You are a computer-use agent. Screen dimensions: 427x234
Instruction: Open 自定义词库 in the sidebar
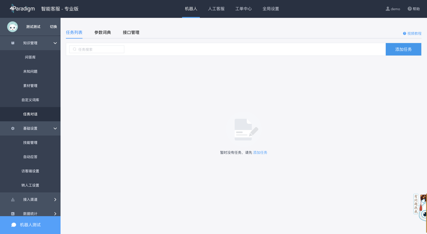coord(30,100)
